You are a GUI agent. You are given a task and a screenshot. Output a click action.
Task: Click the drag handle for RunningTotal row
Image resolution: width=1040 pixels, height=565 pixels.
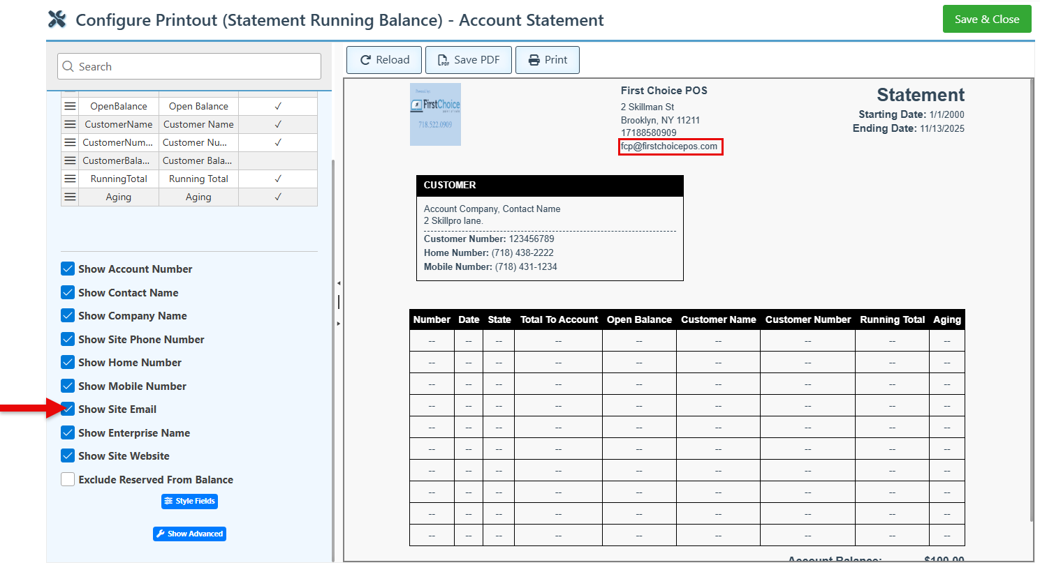coord(70,179)
